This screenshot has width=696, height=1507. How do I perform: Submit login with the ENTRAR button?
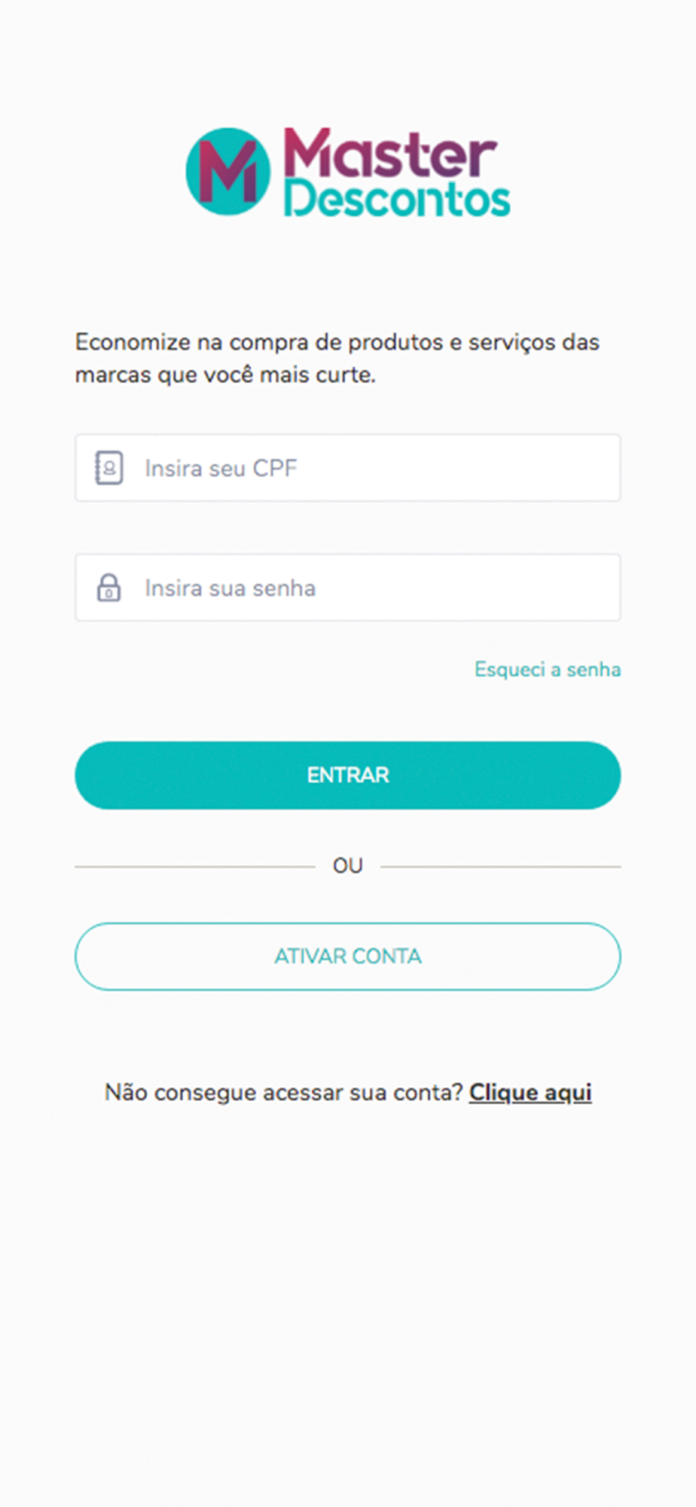[348, 775]
